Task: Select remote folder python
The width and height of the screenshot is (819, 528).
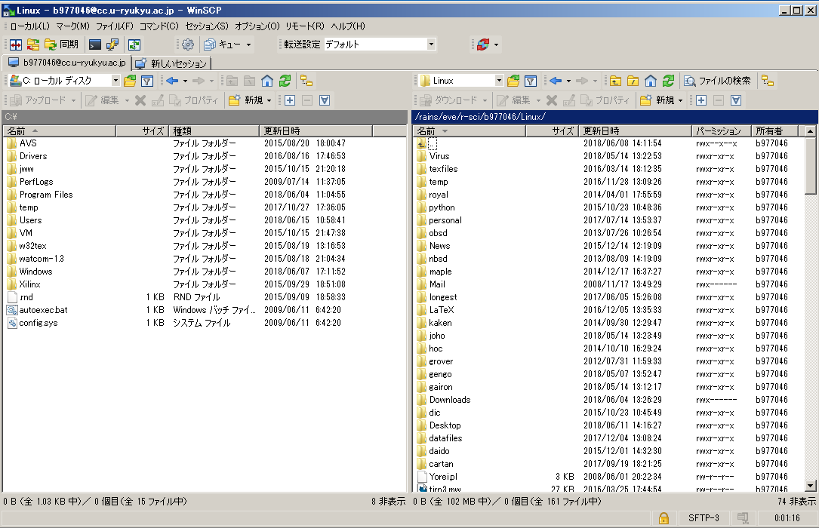Action: tap(442, 207)
